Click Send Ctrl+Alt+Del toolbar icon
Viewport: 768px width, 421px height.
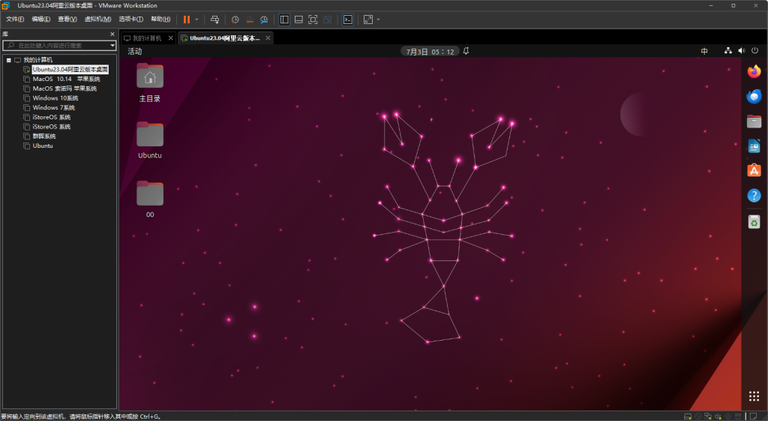tap(214, 20)
